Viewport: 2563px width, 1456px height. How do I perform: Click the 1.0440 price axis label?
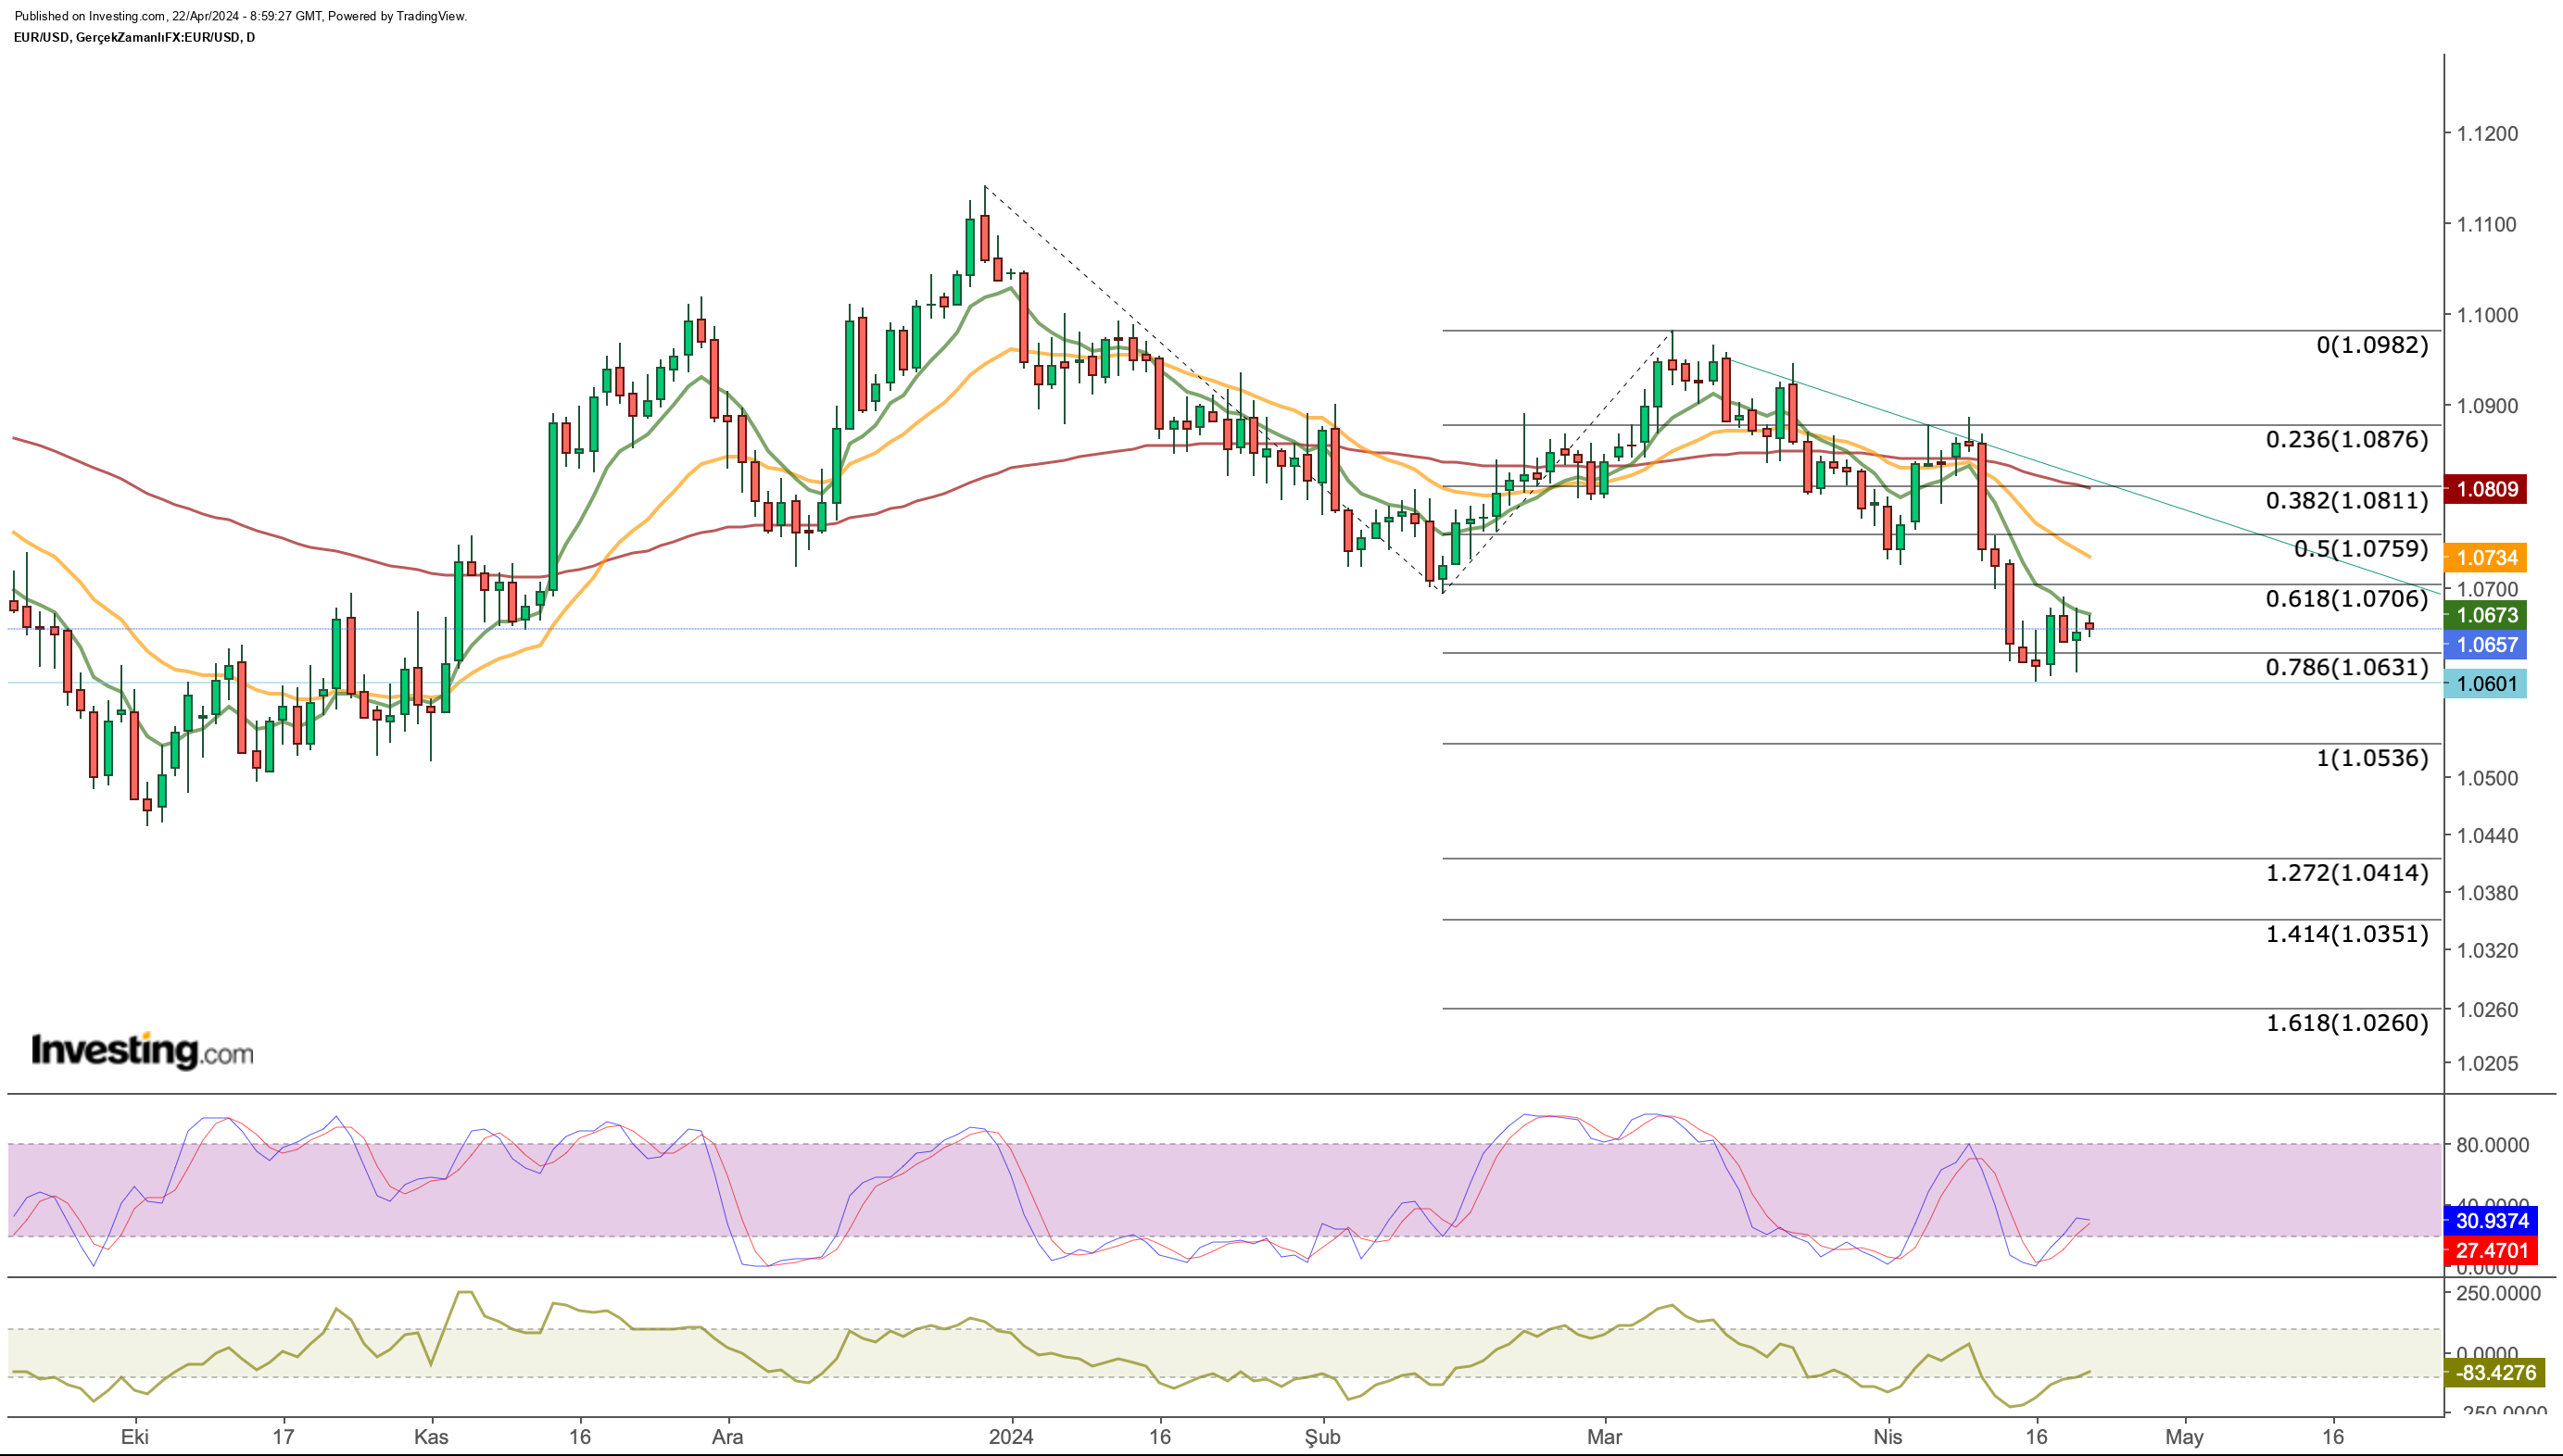pos(2487,835)
